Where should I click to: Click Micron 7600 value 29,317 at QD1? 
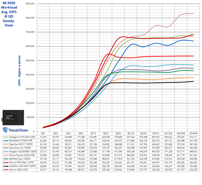pyautogui.click(x=43, y=170)
